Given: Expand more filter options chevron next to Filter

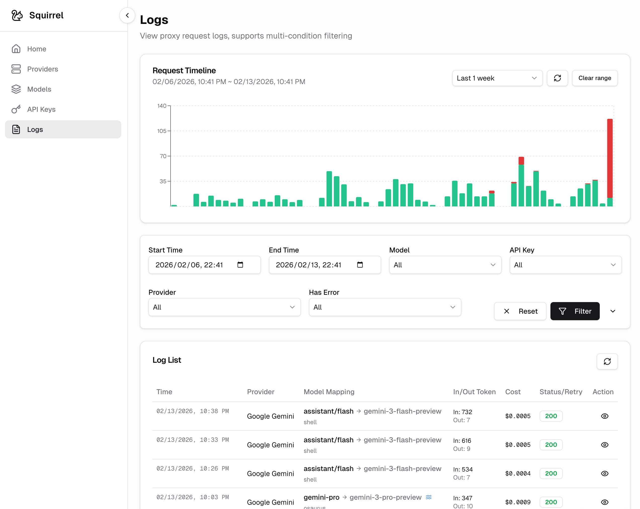Looking at the screenshot, I should click(613, 311).
